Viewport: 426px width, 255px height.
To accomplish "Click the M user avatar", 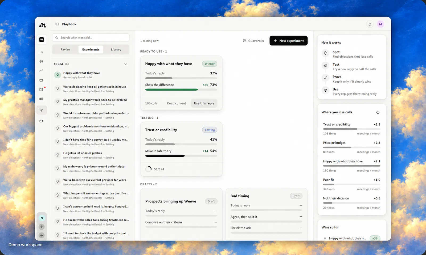I will 380,24.
